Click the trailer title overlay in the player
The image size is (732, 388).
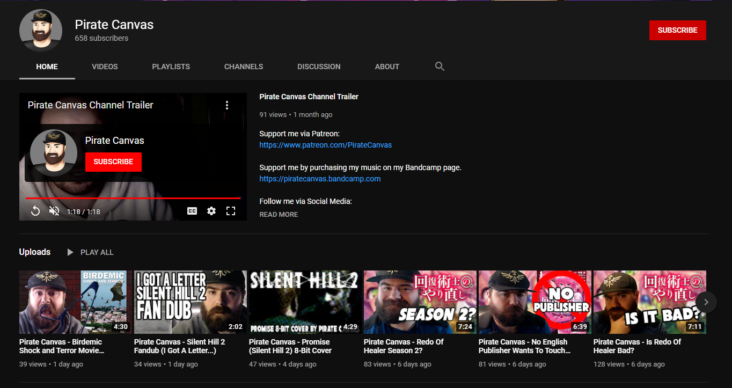90,105
